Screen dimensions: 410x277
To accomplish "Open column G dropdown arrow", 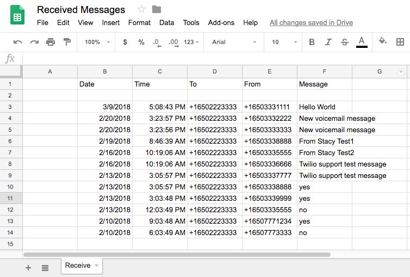I will coord(401,72).
